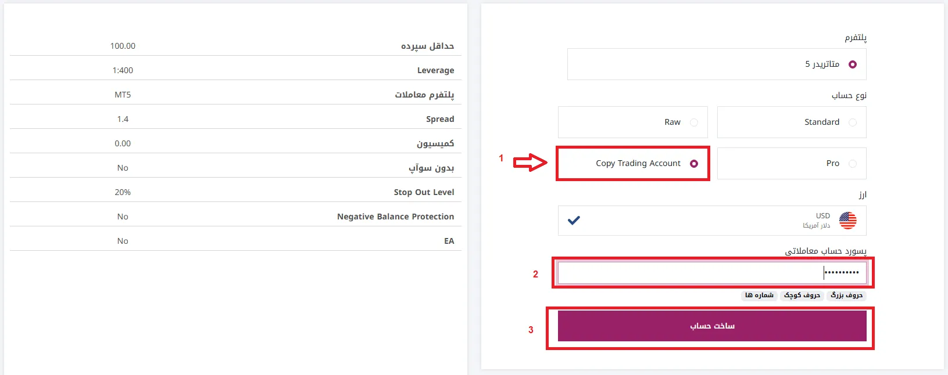948x375 pixels.
Task: Click the red arrow pointing to Copy Trading
Action: (x=530, y=163)
